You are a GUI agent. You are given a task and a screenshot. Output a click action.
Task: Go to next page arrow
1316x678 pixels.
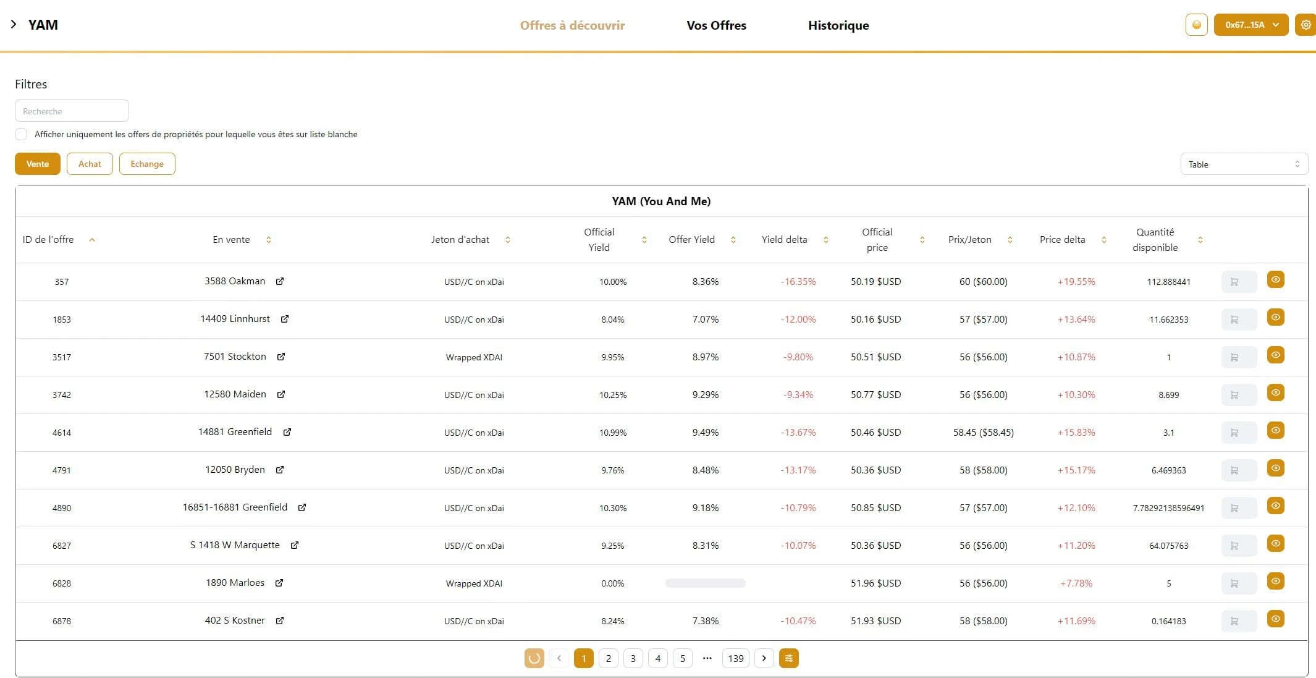(764, 658)
